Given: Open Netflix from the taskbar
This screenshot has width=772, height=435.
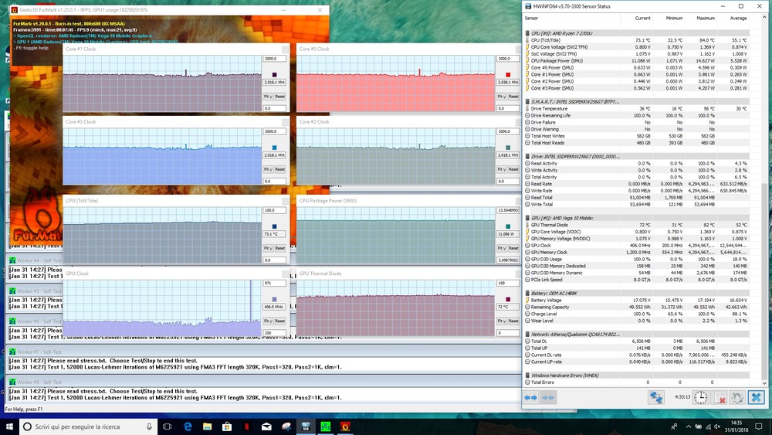Looking at the screenshot, I should tap(247, 427).
